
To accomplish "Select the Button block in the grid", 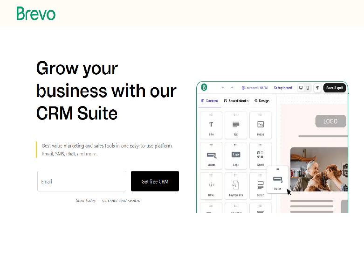I will click(x=211, y=155).
